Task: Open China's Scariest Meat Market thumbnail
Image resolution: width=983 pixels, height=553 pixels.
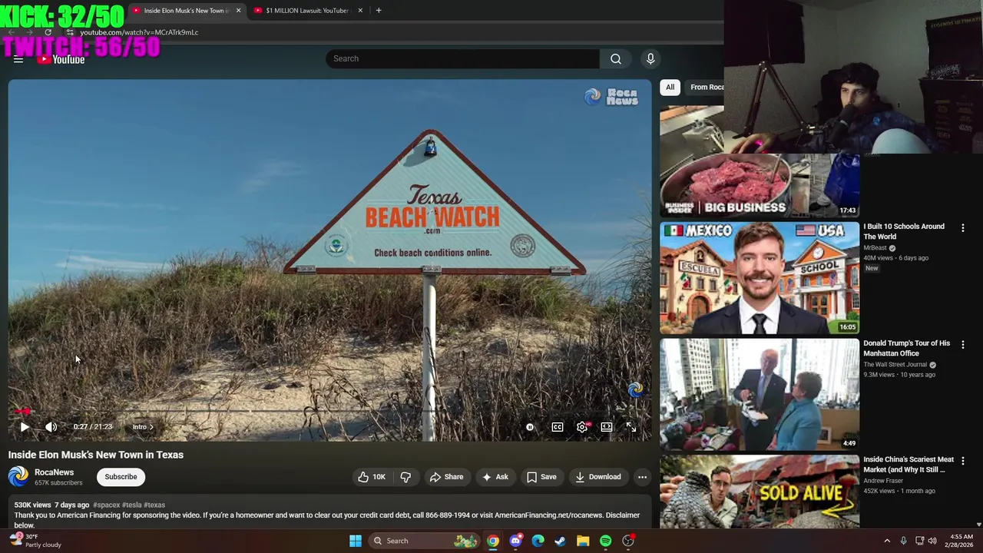Action: point(759,492)
